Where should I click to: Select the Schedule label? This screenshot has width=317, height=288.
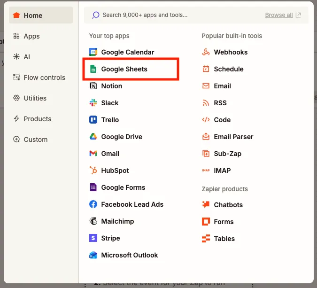click(x=229, y=69)
